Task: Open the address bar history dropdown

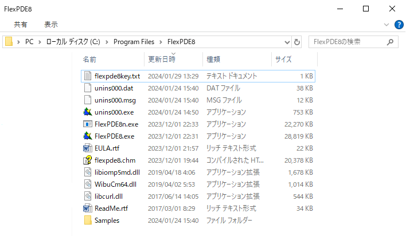Action: tap(287, 42)
